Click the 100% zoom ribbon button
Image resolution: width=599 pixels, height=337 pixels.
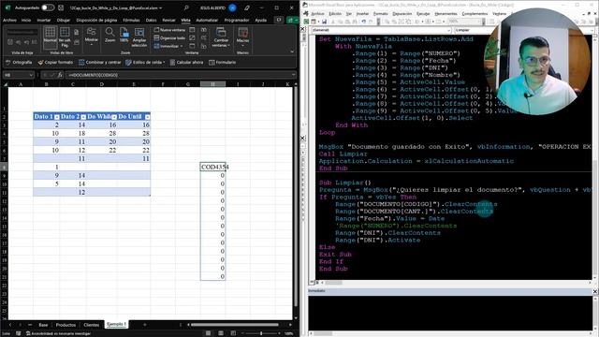click(x=124, y=36)
